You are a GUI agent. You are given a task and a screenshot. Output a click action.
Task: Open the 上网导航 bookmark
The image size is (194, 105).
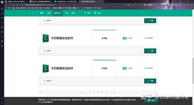(x=16, y=8)
